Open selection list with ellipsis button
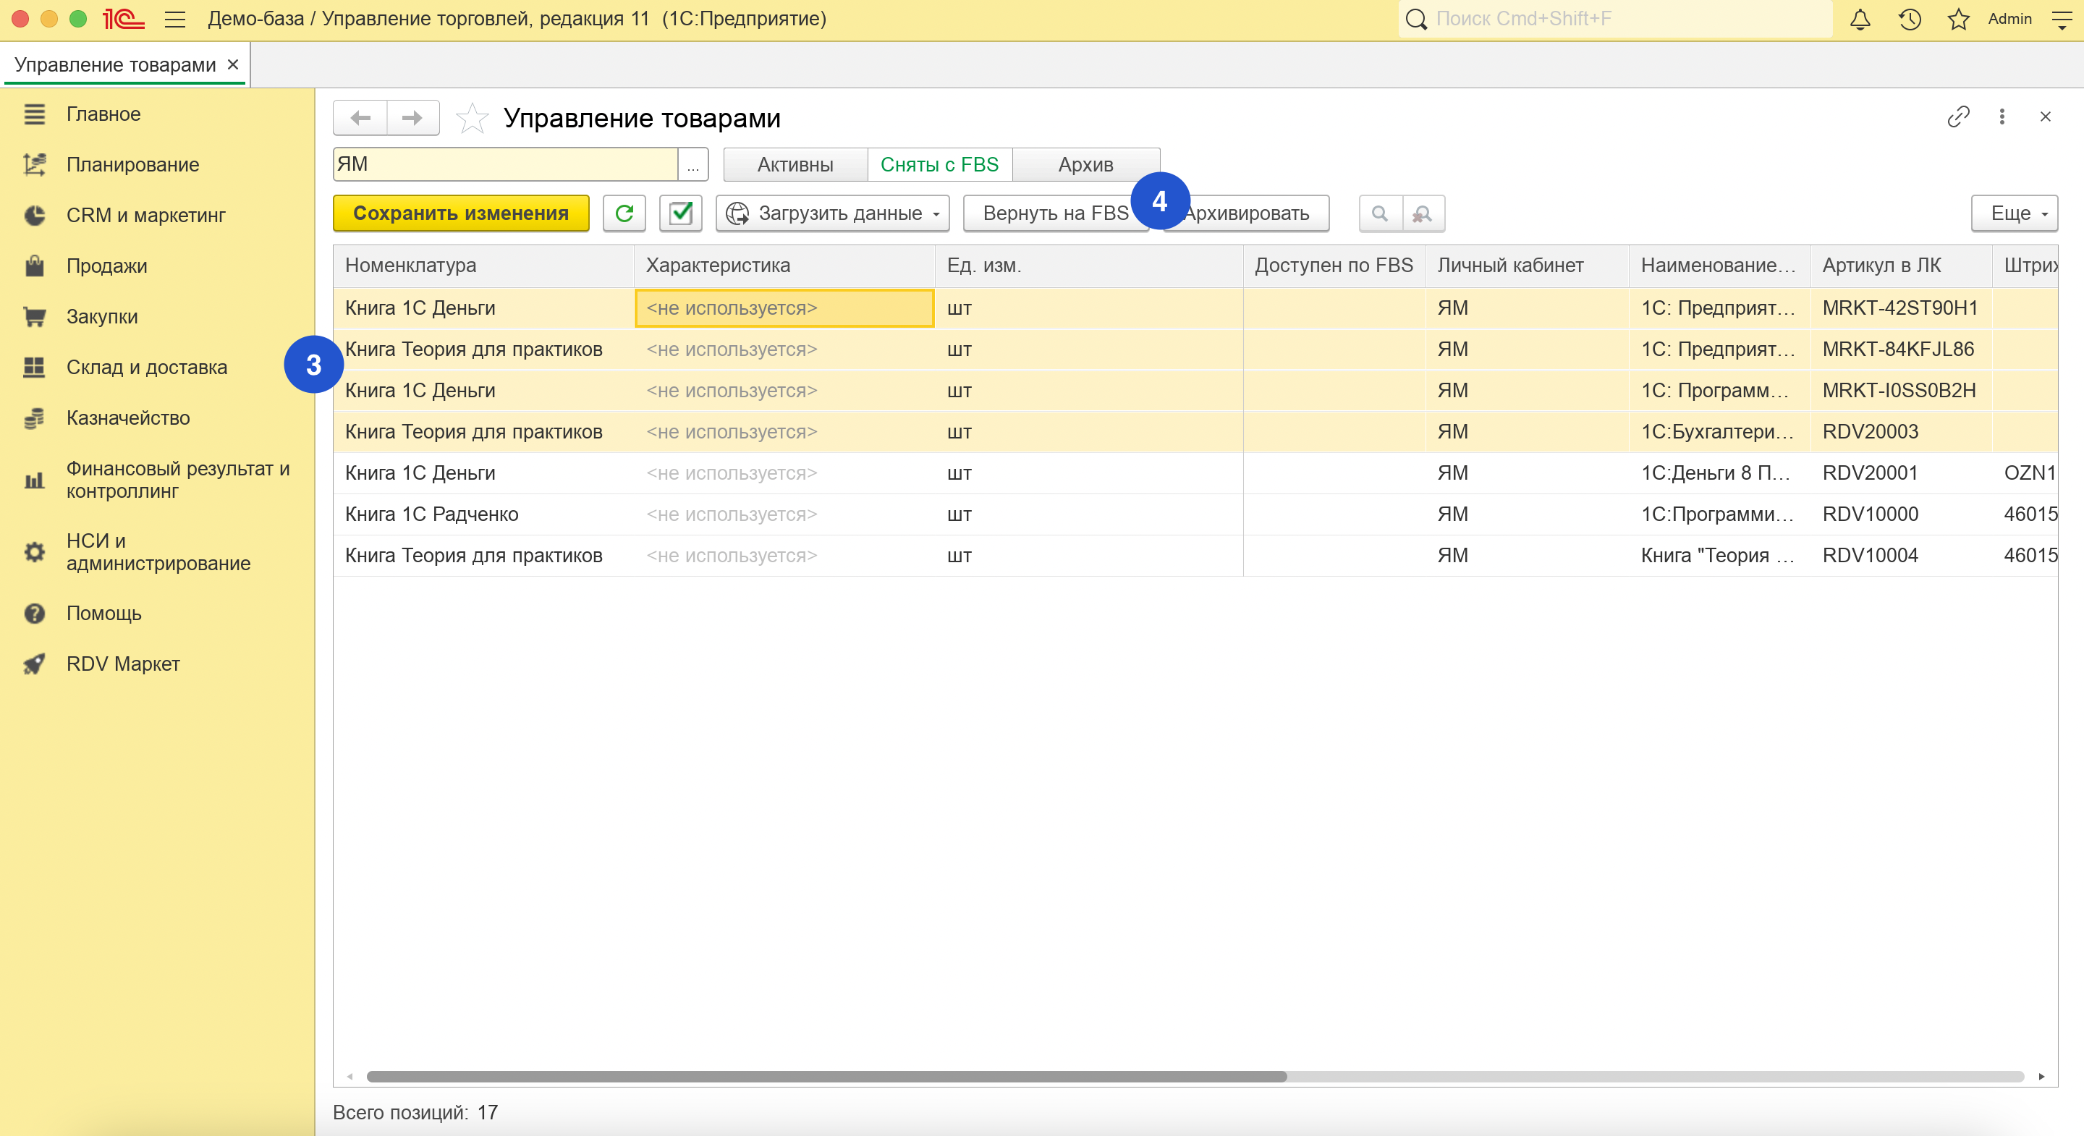This screenshot has height=1136, width=2084. coord(692,164)
